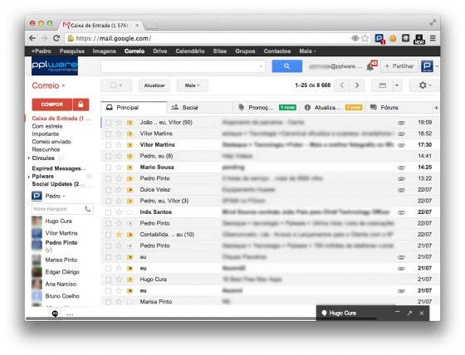The height and width of the screenshot is (355, 465).
Task: Open Drive in the Google bar
Action: tap(159, 51)
